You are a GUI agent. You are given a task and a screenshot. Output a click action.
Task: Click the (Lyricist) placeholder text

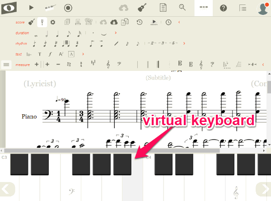40,84
